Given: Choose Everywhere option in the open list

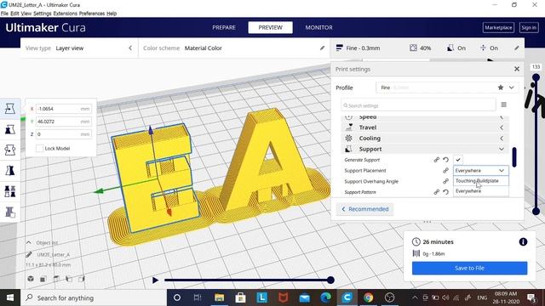Looking at the screenshot, I should point(480,190).
